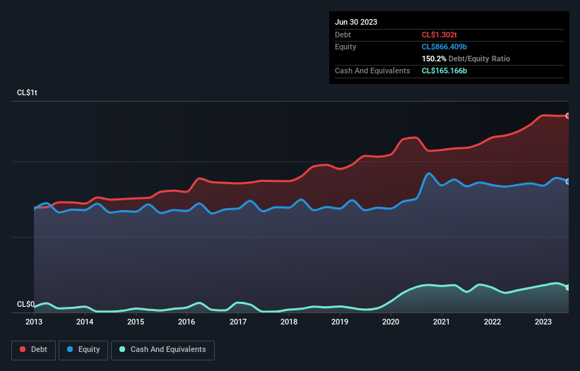Click the CL$165.166b cash value
This screenshot has width=580, height=371.
pyautogui.click(x=444, y=71)
